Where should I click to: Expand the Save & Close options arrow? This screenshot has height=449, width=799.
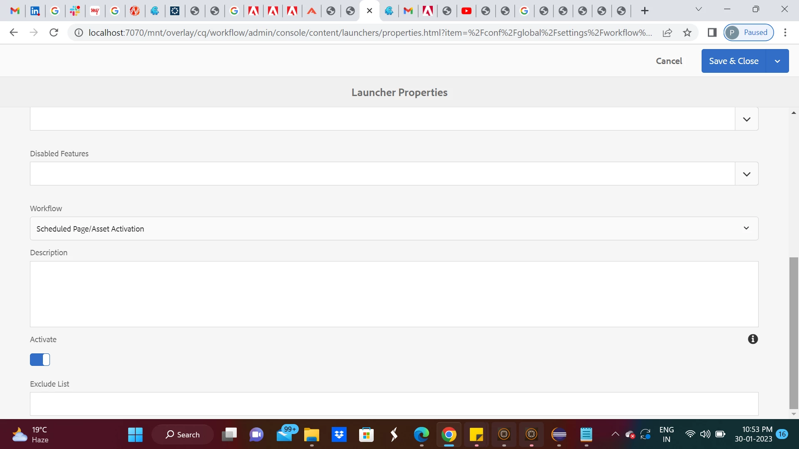point(777,61)
